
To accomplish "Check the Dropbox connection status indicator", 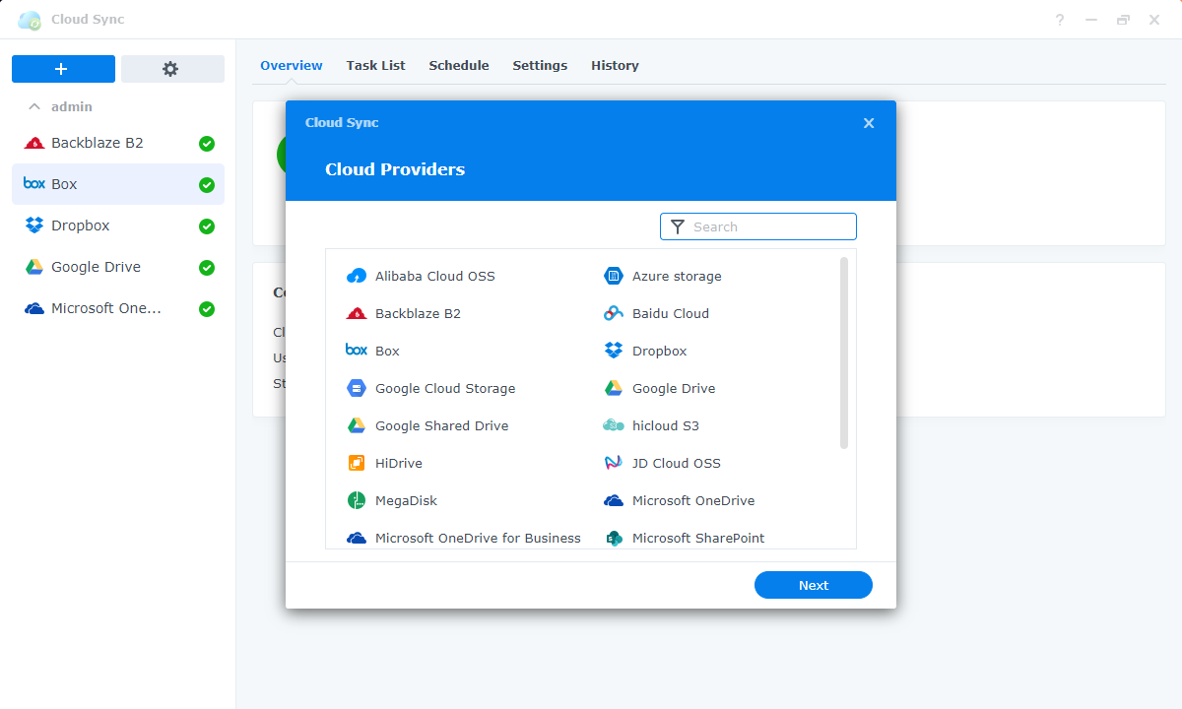I will pos(206,226).
